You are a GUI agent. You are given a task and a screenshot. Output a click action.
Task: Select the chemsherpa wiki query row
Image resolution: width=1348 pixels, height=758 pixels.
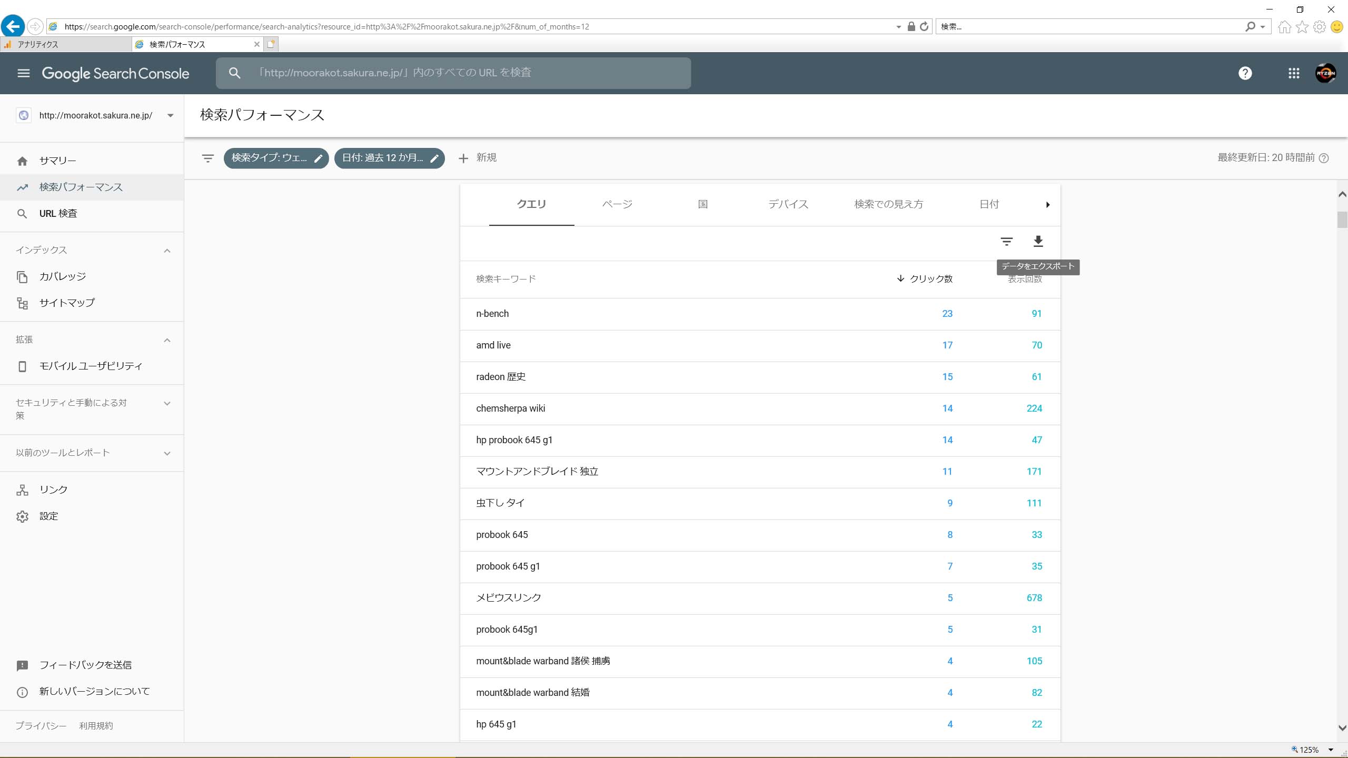point(760,409)
